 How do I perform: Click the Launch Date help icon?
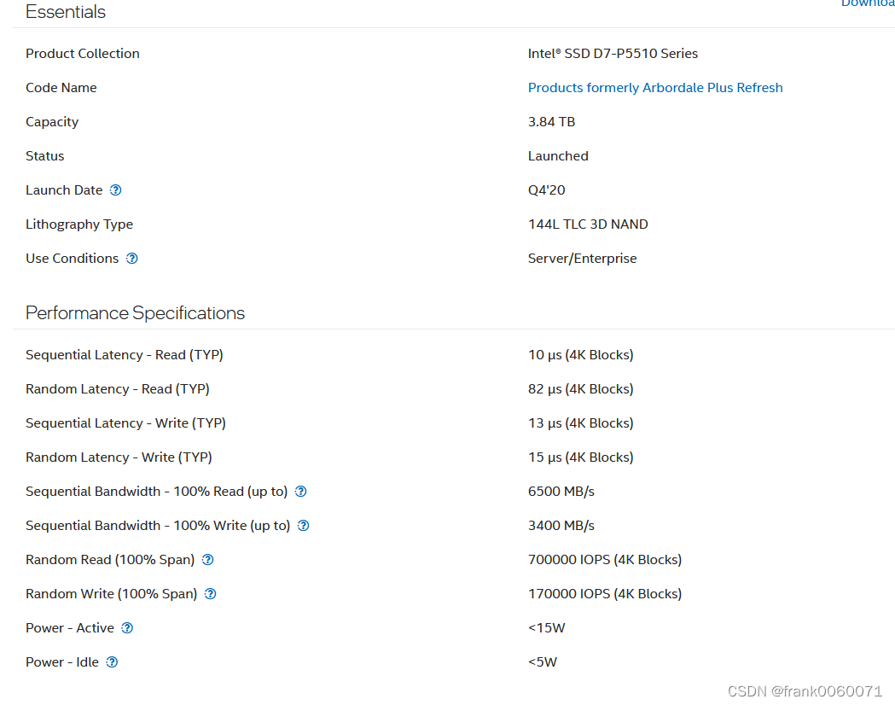point(116,190)
